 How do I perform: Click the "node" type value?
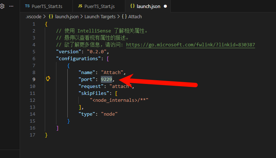click(x=109, y=114)
